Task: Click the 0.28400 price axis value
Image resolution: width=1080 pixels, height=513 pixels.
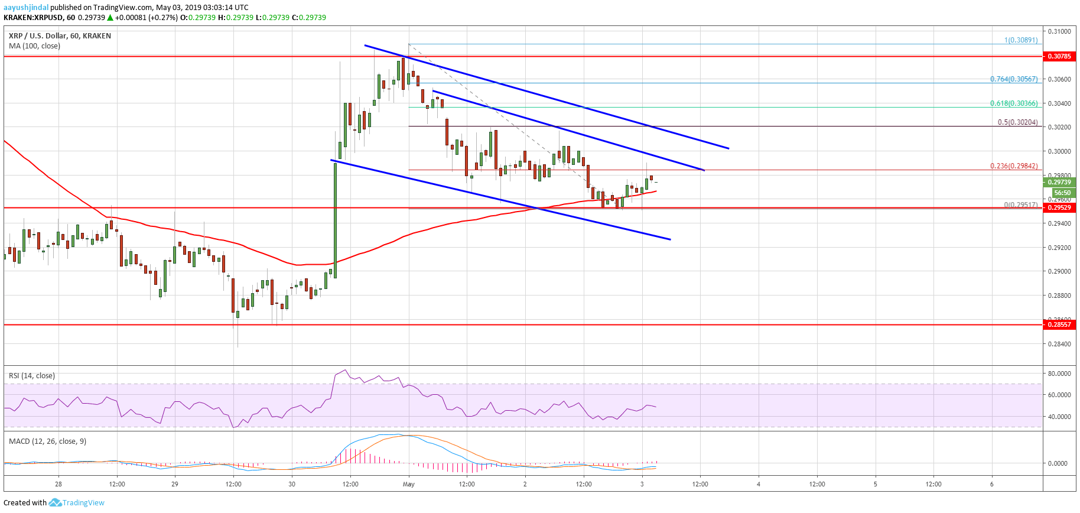Action: pyautogui.click(x=1059, y=344)
